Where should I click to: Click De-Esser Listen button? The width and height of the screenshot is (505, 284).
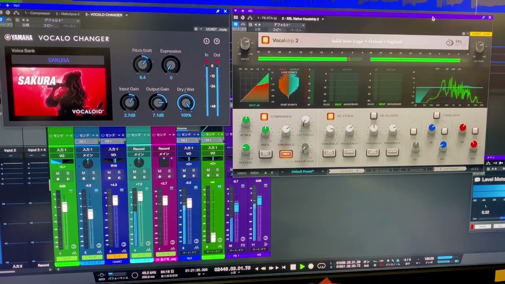(349, 152)
